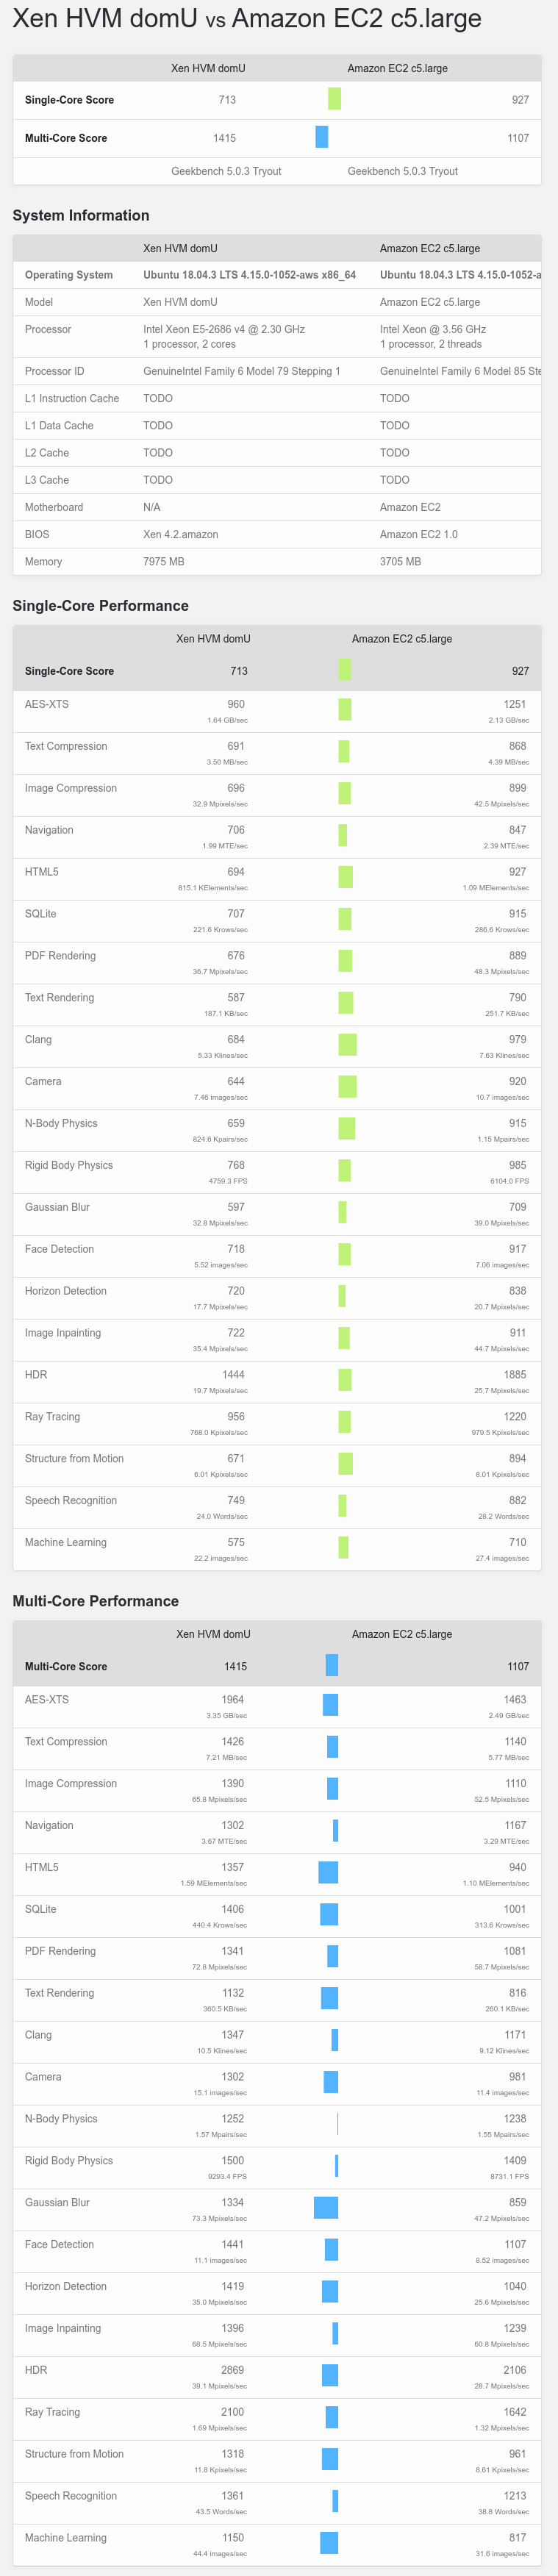Click the Xen HVM domU header in summary table

pyautogui.click(x=208, y=68)
